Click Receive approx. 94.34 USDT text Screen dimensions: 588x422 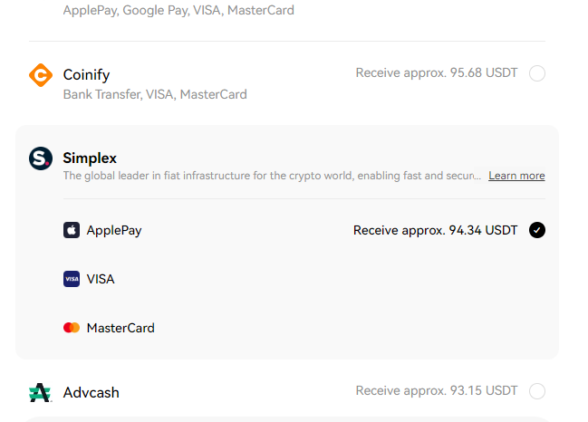click(436, 230)
